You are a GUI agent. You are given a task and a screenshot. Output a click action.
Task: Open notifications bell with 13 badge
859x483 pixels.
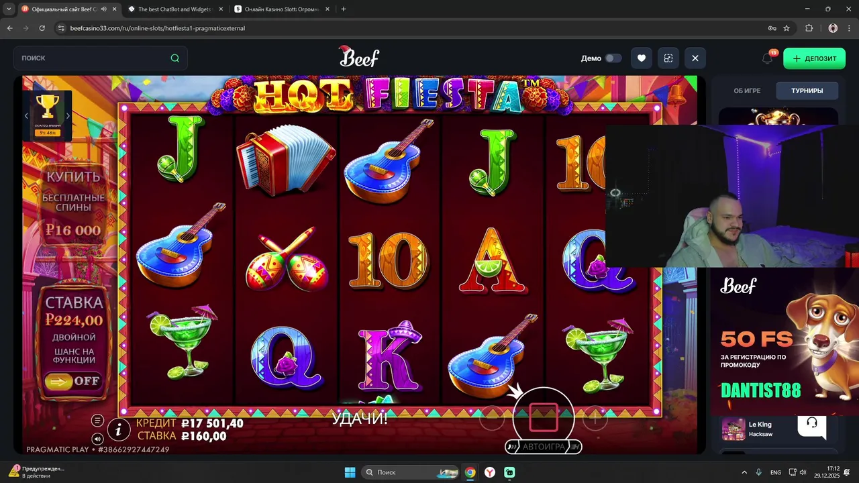click(x=768, y=58)
